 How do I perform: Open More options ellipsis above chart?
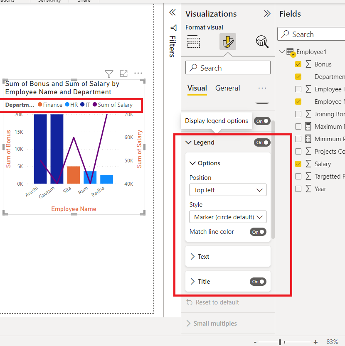coord(138,73)
